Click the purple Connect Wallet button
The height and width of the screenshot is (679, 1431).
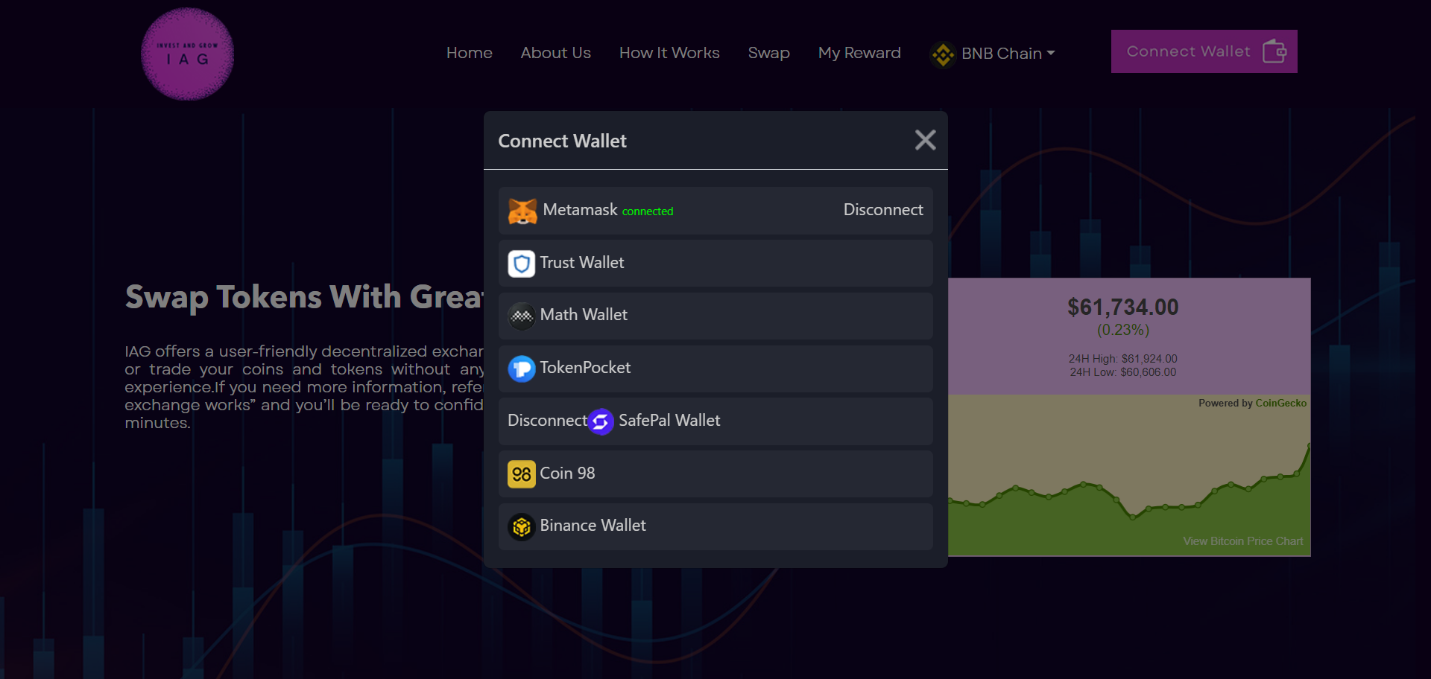tap(1204, 51)
